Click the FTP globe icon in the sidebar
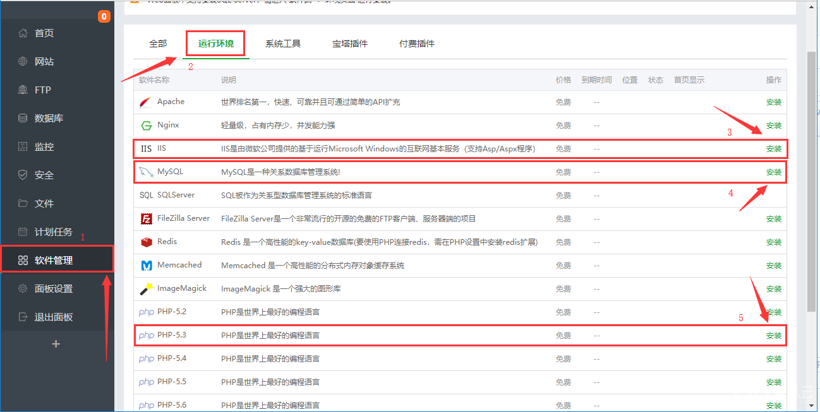Screen dimensions: 820x412 point(23,90)
